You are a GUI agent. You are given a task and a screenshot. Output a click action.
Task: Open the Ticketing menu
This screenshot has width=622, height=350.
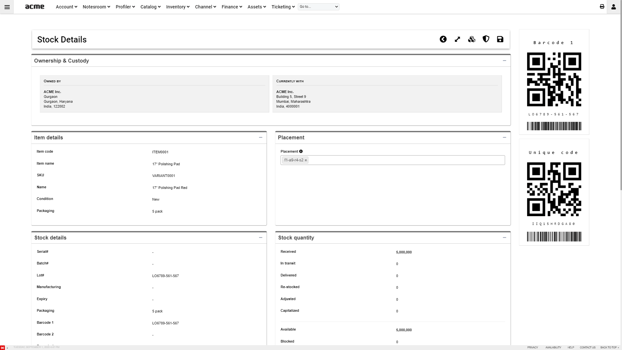tap(283, 7)
